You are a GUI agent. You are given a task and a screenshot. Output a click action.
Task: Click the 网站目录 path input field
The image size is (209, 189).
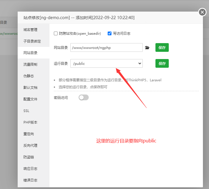(106, 48)
